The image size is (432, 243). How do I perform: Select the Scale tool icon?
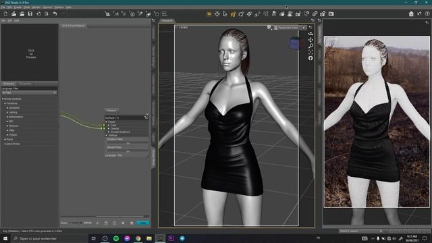(x=258, y=13)
